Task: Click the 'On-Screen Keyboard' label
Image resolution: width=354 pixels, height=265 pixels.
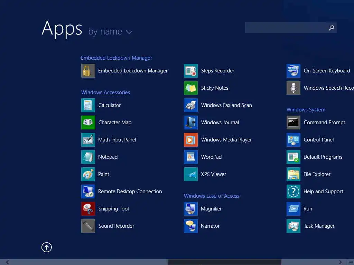Action: coord(327,71)
